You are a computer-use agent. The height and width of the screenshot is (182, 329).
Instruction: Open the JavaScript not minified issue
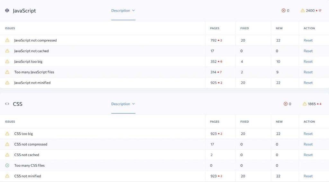pos(32,83)
